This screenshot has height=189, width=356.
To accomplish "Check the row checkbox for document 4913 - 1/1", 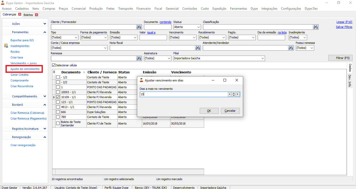I will tap(58, 107).
